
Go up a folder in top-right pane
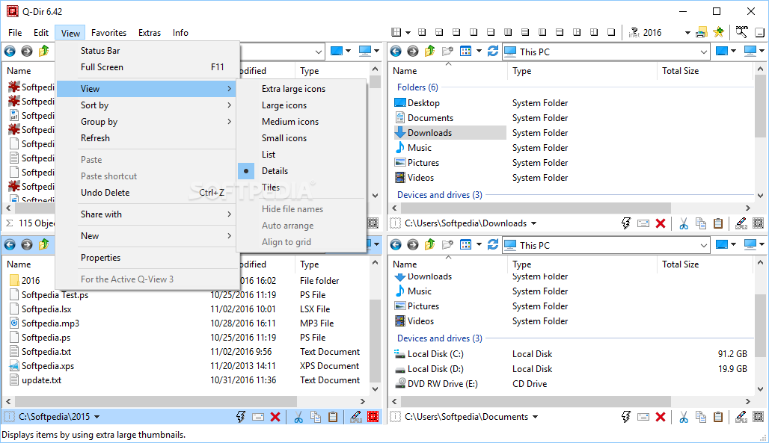tap(429, 51)
